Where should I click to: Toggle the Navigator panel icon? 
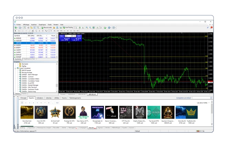pos(32,27)
